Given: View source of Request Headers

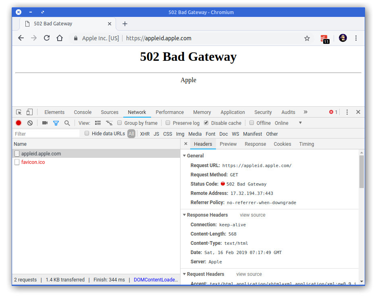Looking at the screenshot, I should 249,274.
